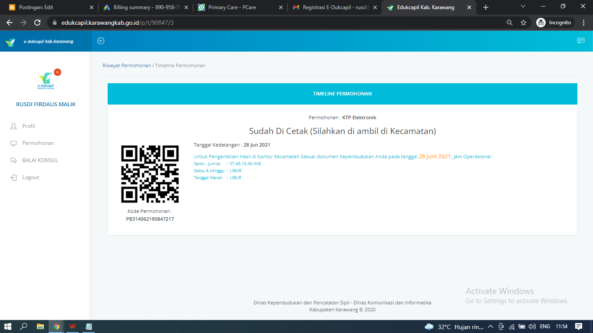Switch to the Billing summary browser tab
Viewport: 593px width, 333px height.
tap(145, 7)
